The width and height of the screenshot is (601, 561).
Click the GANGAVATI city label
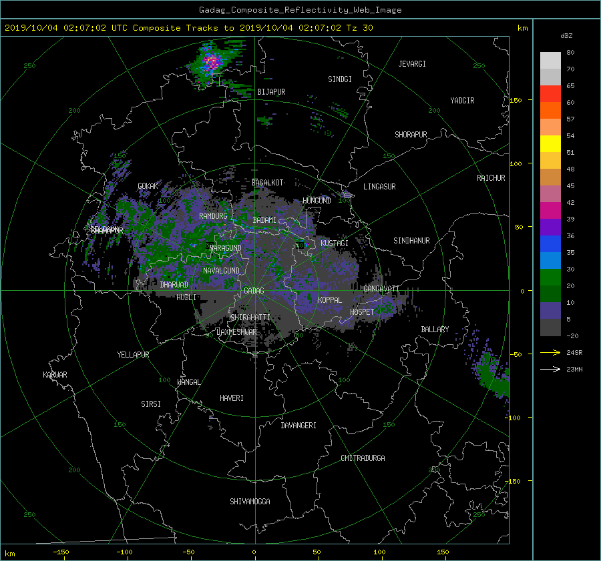(x=381, y=289)
